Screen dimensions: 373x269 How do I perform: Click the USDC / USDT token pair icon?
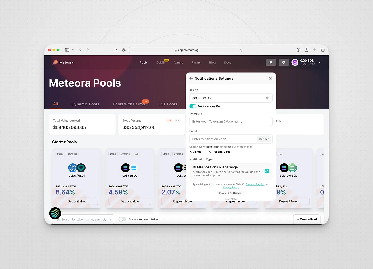(77, 168)
